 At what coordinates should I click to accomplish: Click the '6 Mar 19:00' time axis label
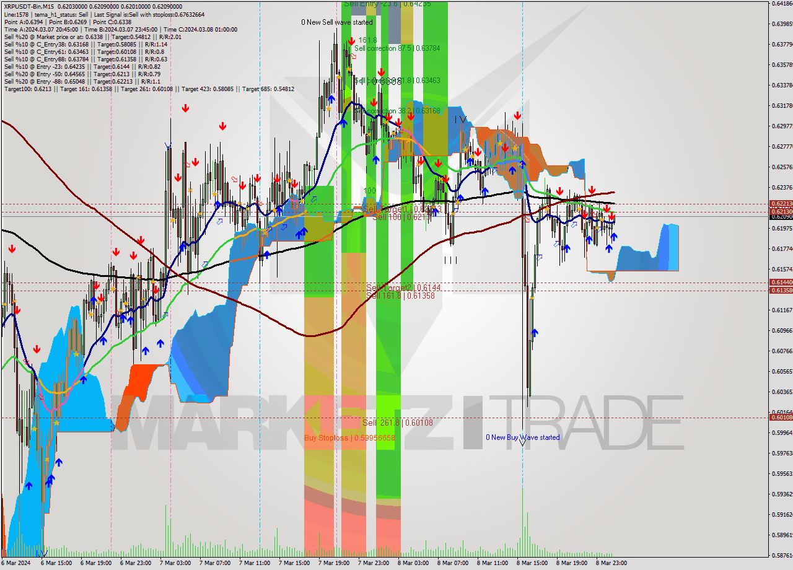96,563
